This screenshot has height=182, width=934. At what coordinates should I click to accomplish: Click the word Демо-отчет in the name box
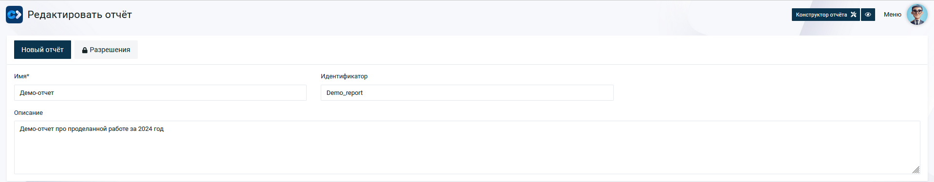point(37,93)
